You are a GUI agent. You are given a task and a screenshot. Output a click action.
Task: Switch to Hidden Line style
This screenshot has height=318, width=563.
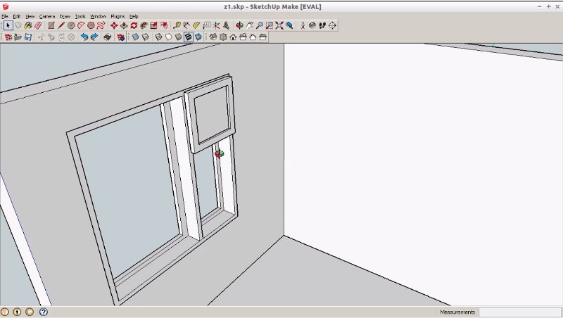tap(168, 37)
